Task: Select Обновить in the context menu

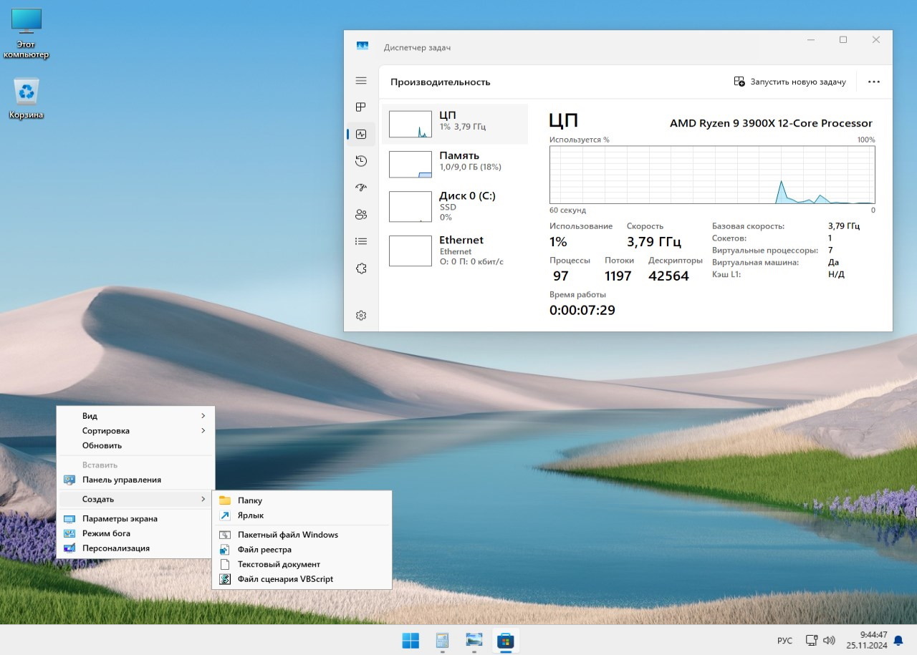Action: coord(102,445)
